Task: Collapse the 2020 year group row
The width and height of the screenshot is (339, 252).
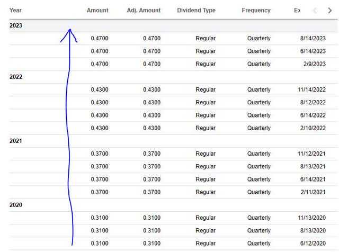Action: (x=173, y=205)
